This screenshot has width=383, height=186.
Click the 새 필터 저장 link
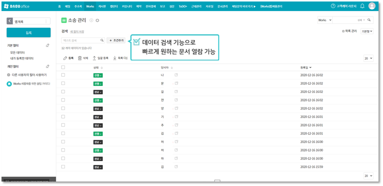[x=77, y=31]
